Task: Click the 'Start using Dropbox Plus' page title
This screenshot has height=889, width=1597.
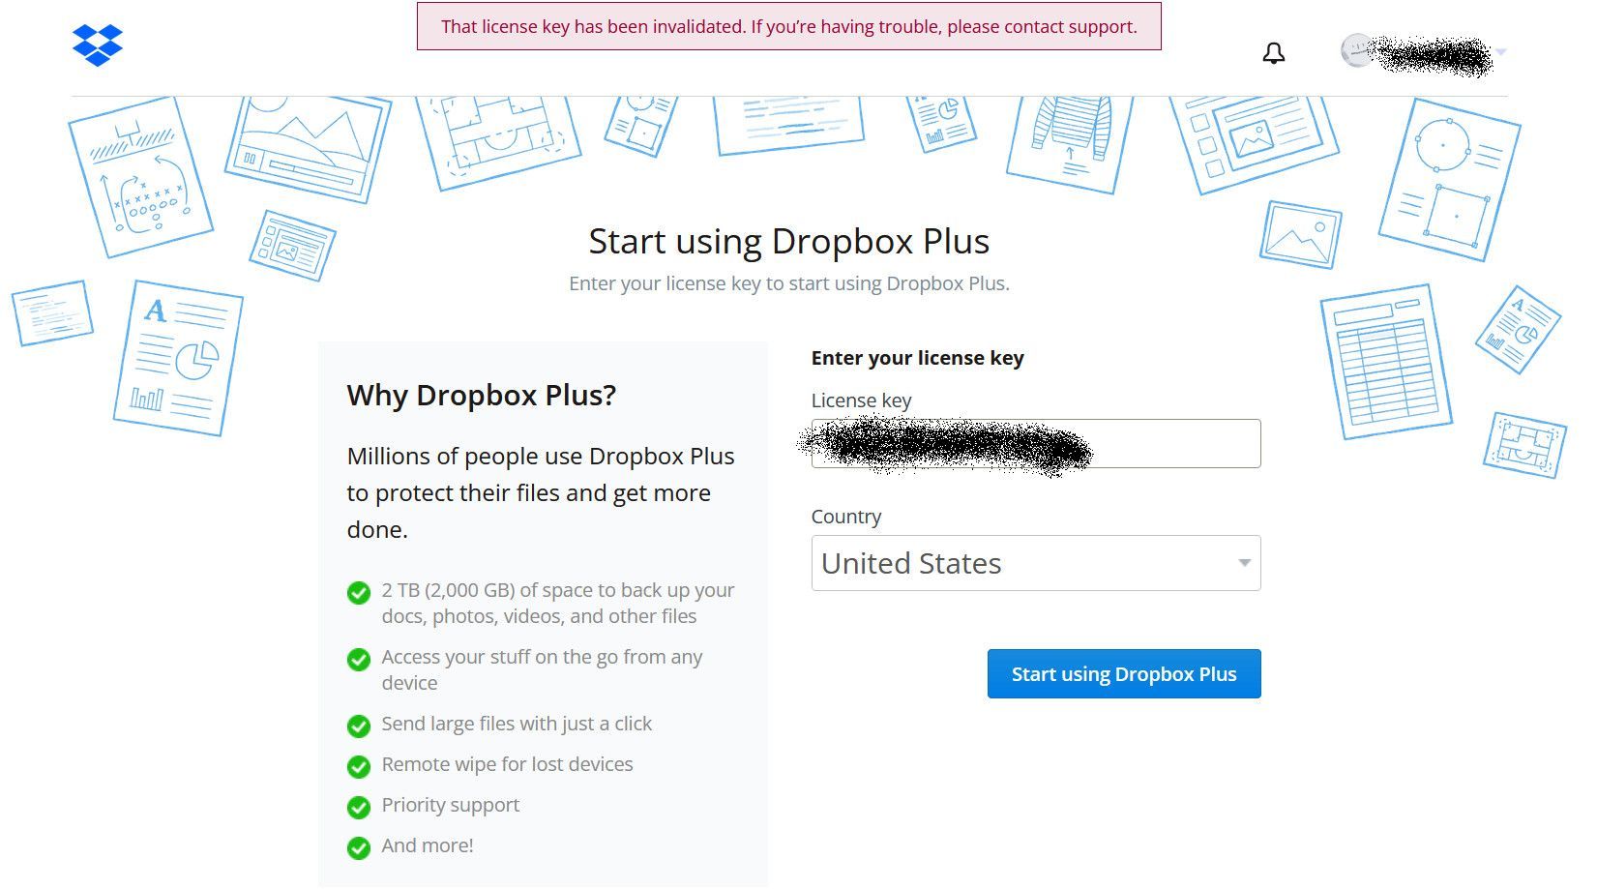Action: 788,242
